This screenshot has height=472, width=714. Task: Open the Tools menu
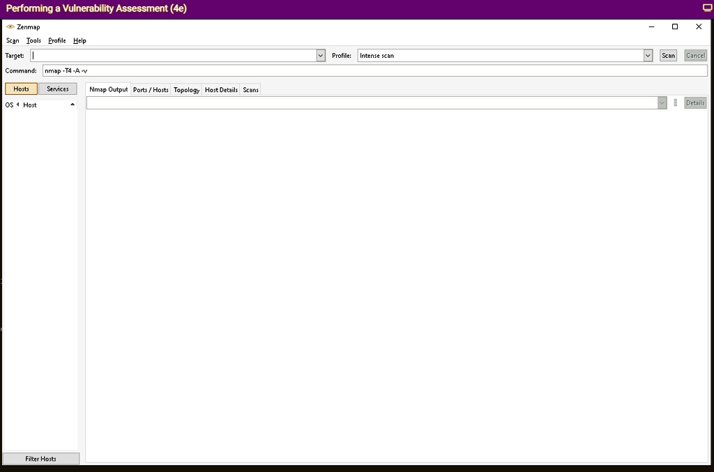[x=33, y=40]
